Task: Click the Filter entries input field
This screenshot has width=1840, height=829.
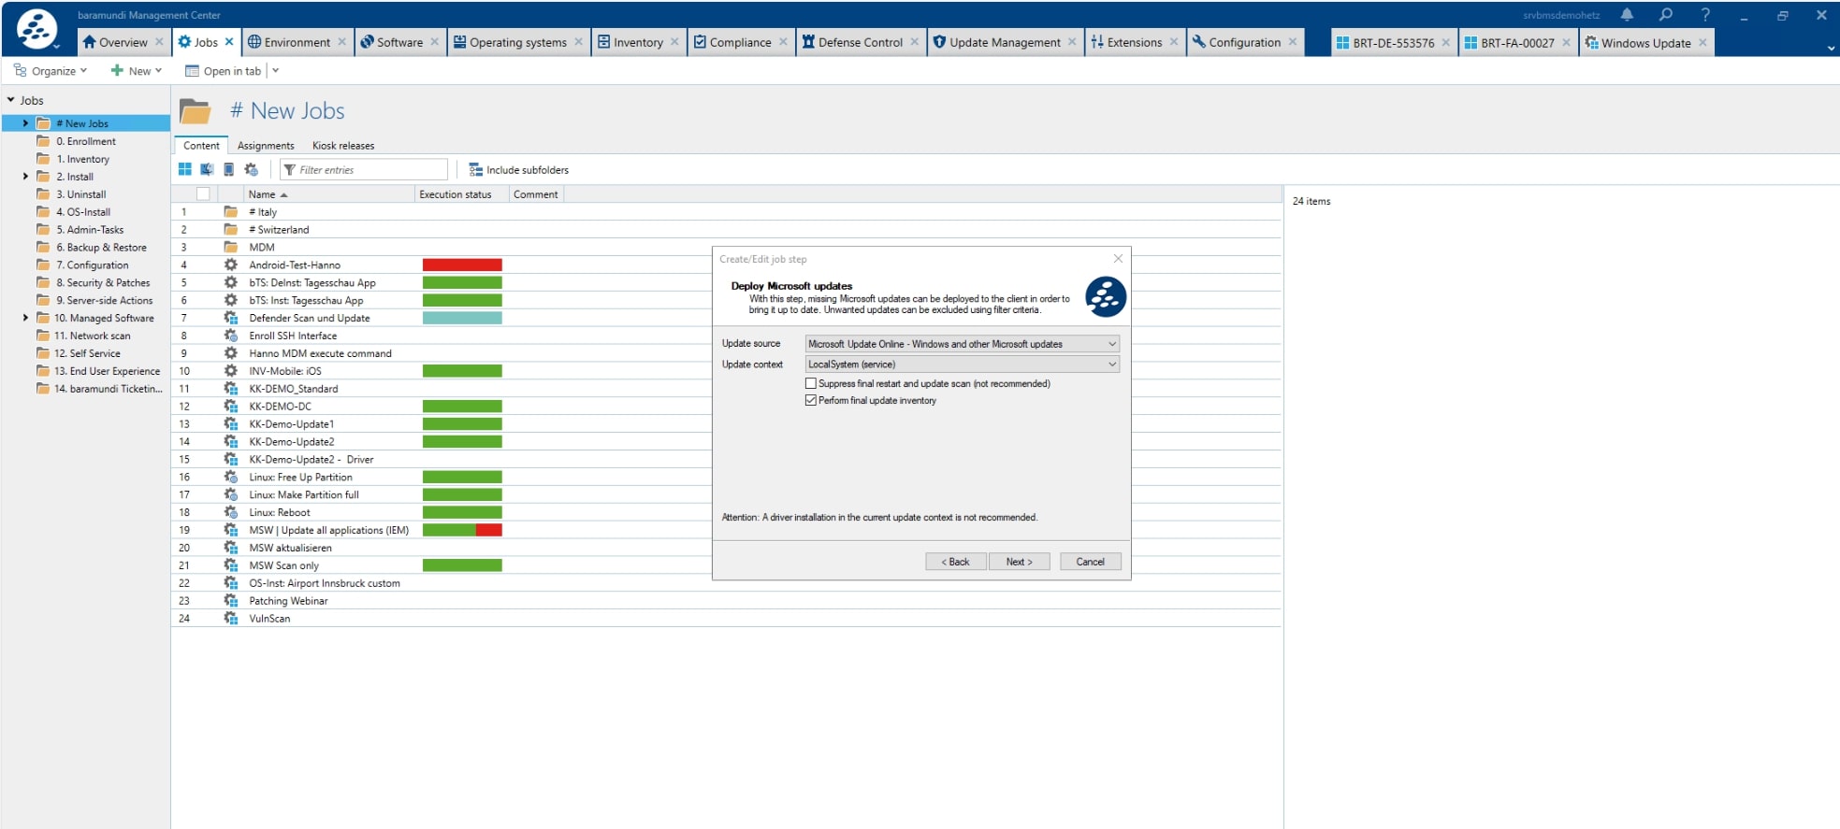Action: pyautogui.click(x=364, y=170)
